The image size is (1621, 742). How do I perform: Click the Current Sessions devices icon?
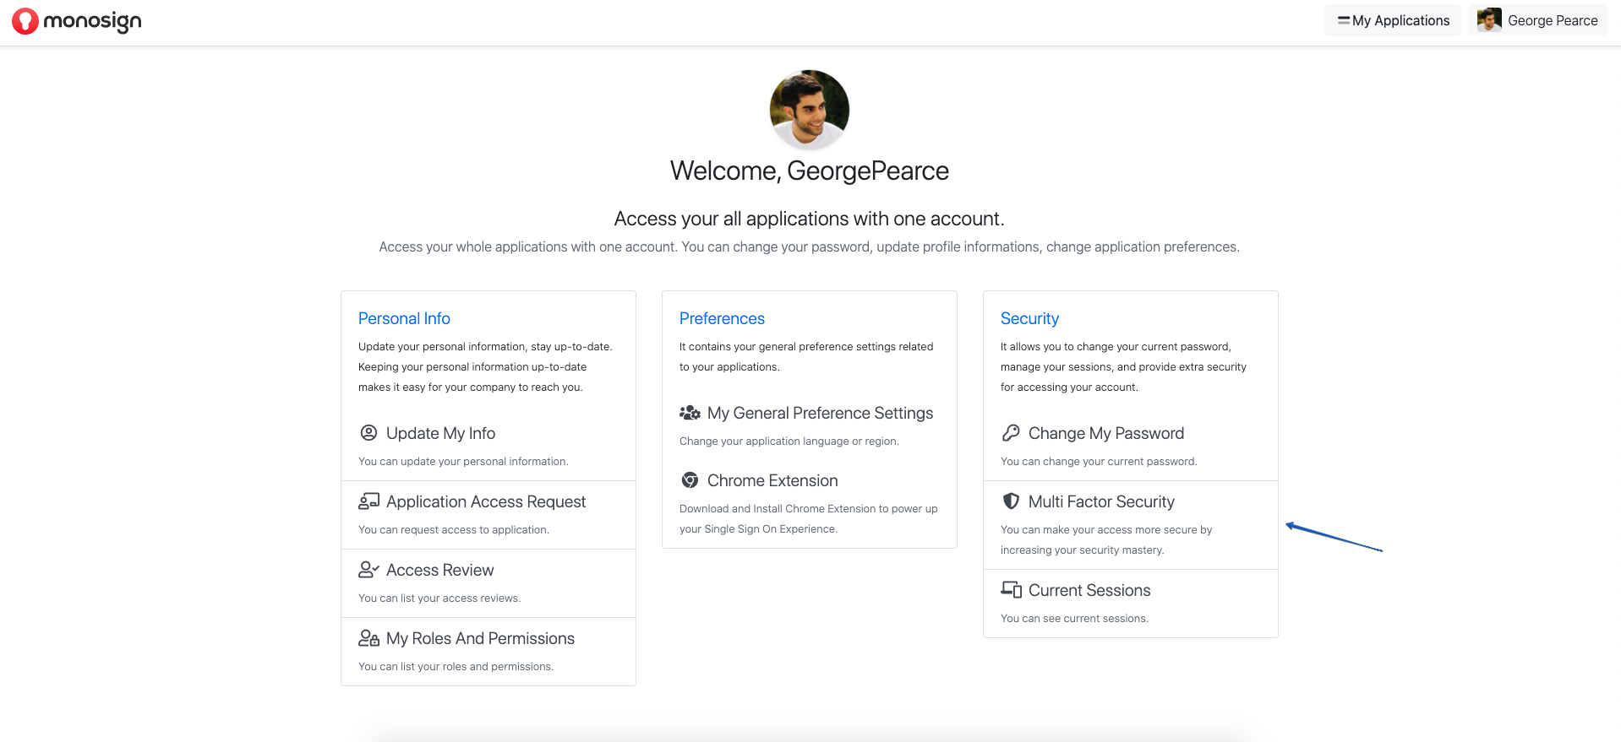click(1011, 590)
